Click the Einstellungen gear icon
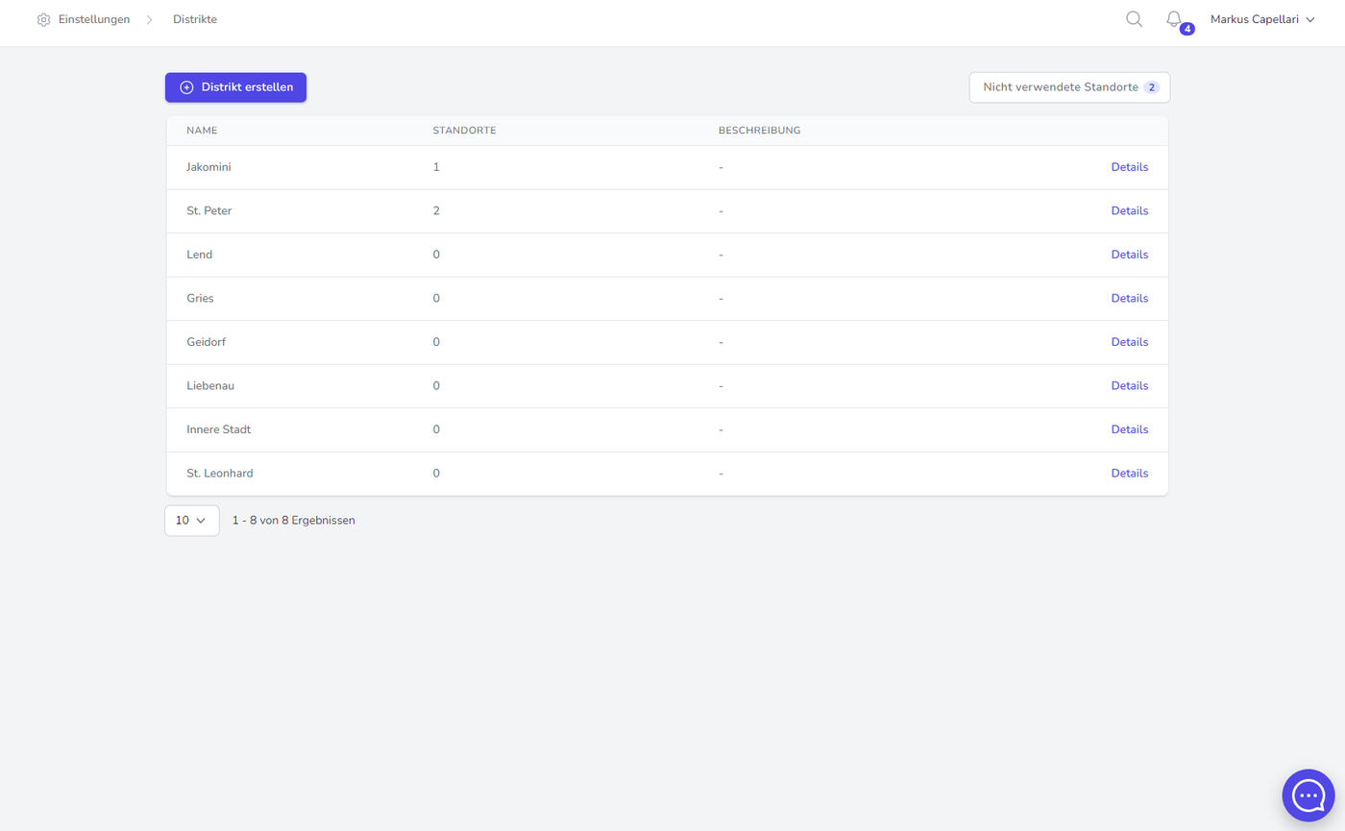The width and height of the screenshot is (1345, 831). 43,19
